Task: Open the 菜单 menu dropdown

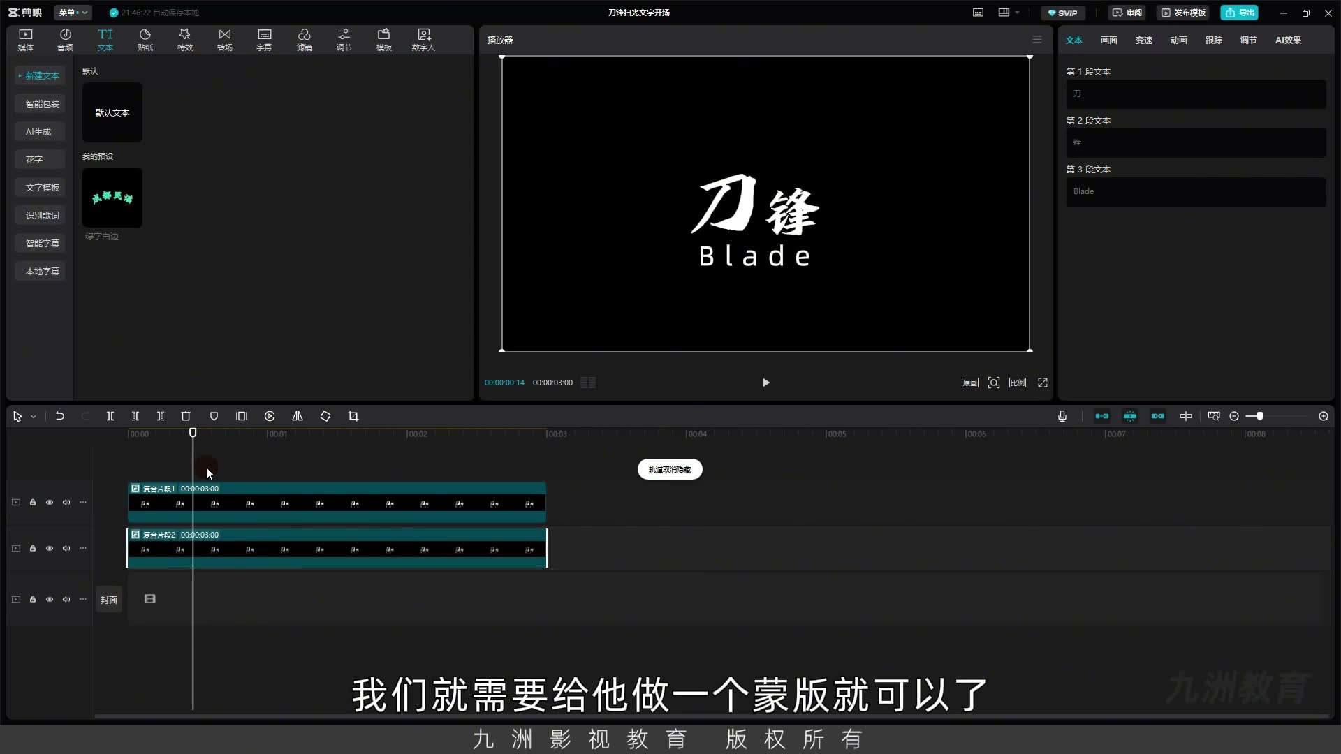Action: coord(73,13)
